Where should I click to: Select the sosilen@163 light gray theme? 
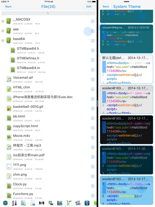pyautogui.click(x=126, y=99)
